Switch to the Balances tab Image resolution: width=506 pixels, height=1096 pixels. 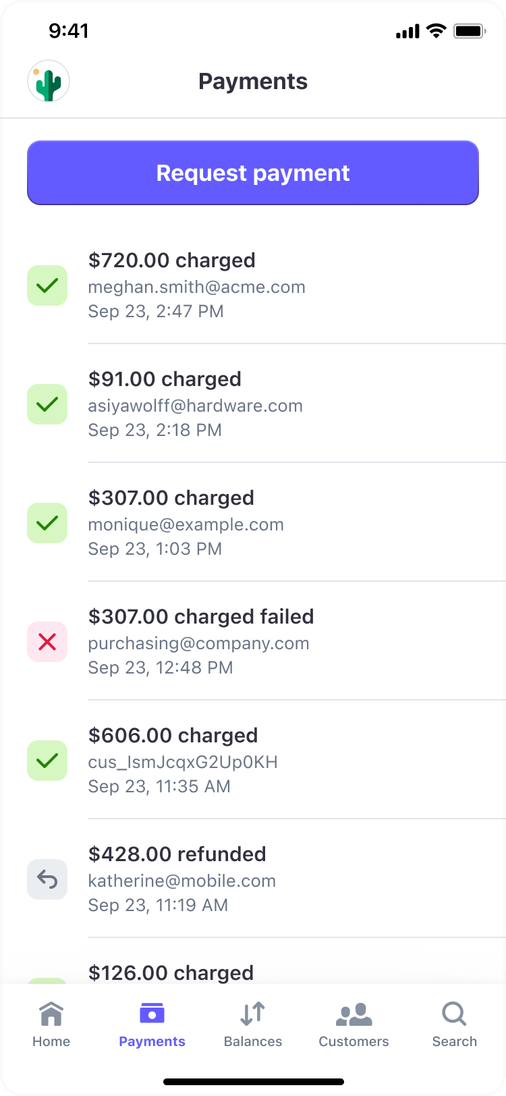pyautogui.click(x=253, y=1024)
